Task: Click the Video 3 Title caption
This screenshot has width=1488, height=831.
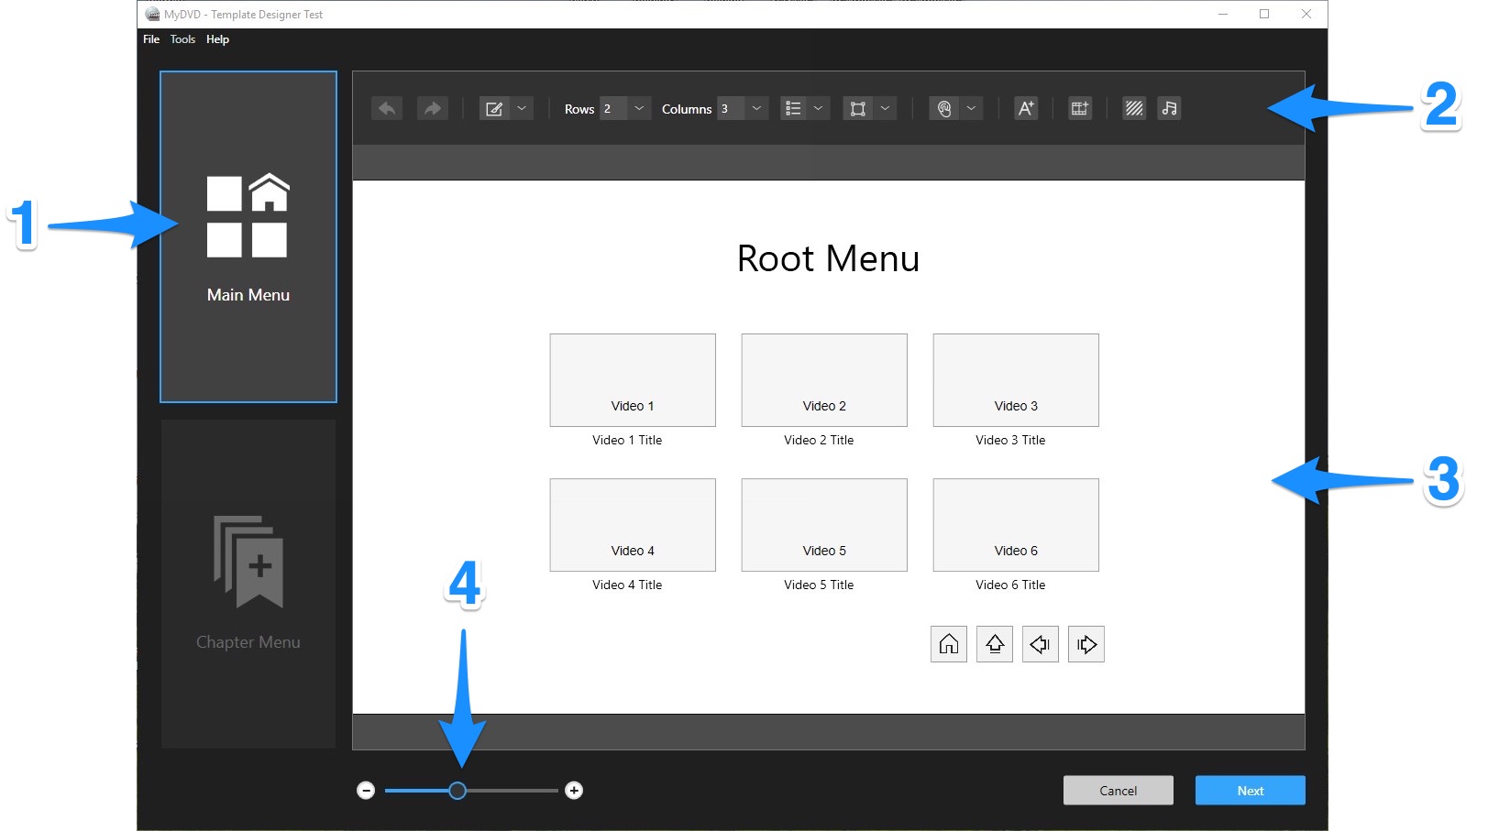Action: (1010, 440)
